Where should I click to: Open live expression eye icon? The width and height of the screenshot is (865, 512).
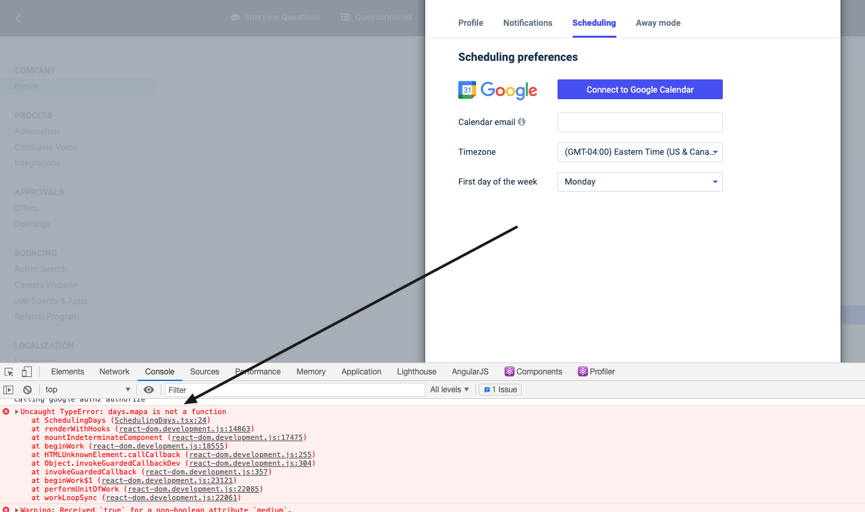(x=149, y=390)
